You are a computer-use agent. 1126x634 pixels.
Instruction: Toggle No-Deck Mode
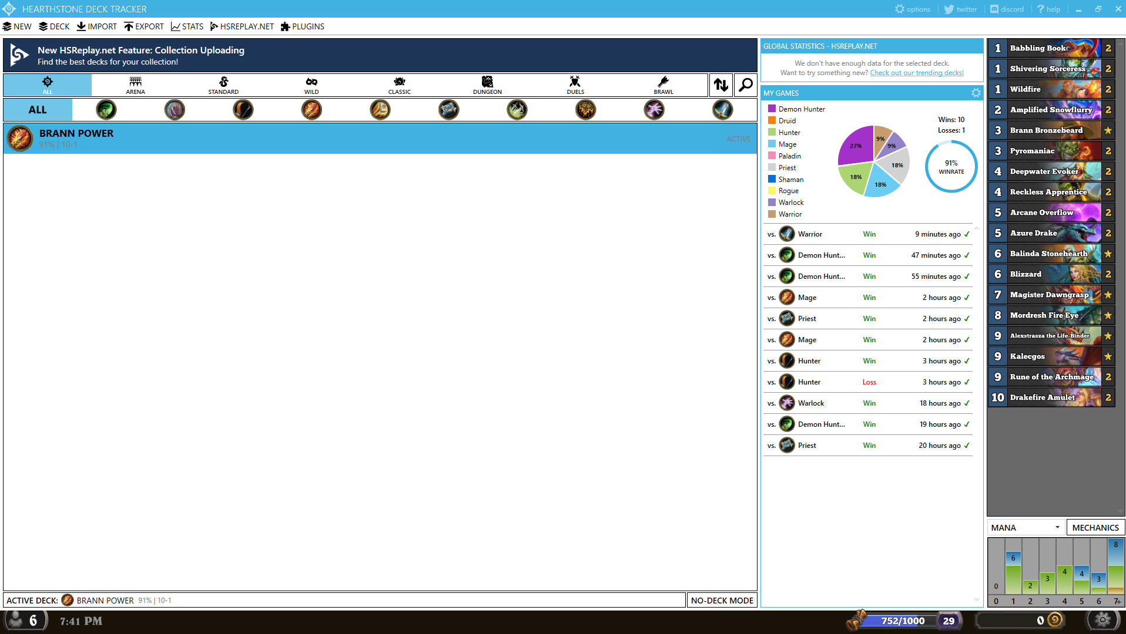point(722,600)
